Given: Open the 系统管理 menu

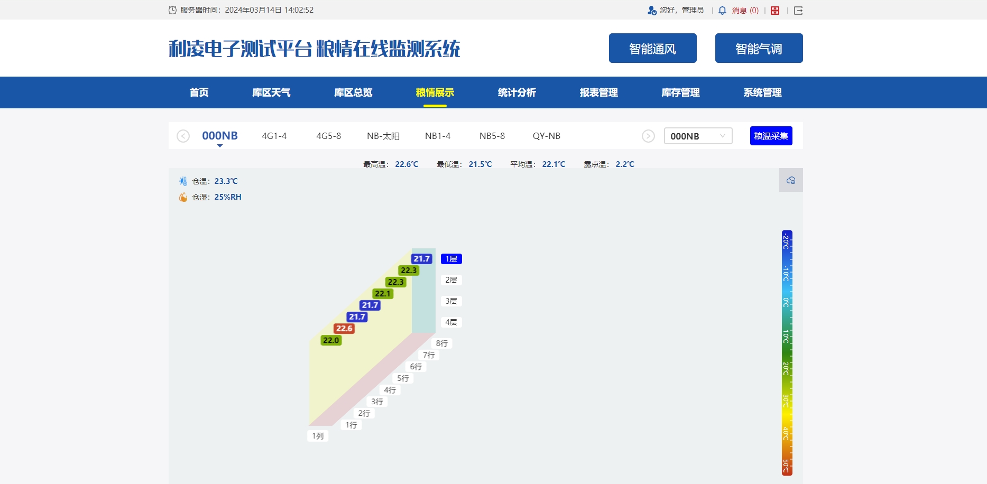Looking at the screenshot, I should click(763, 92).
